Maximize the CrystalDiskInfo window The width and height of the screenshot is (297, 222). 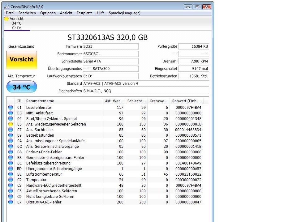coord(197,6)
